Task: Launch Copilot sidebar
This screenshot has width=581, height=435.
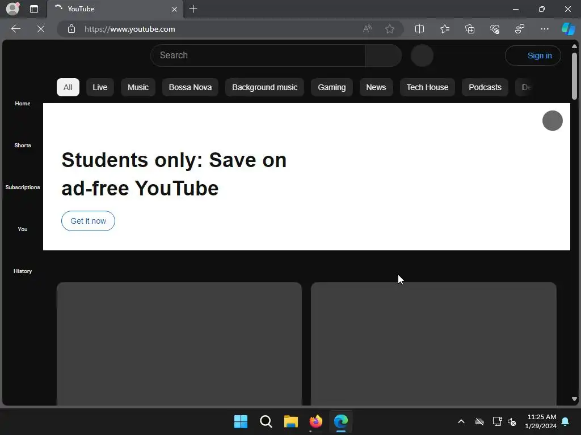Action: [569, 29]
